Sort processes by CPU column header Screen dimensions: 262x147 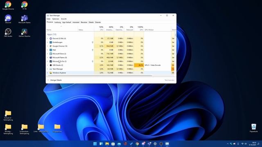click(x=99, y=28)
